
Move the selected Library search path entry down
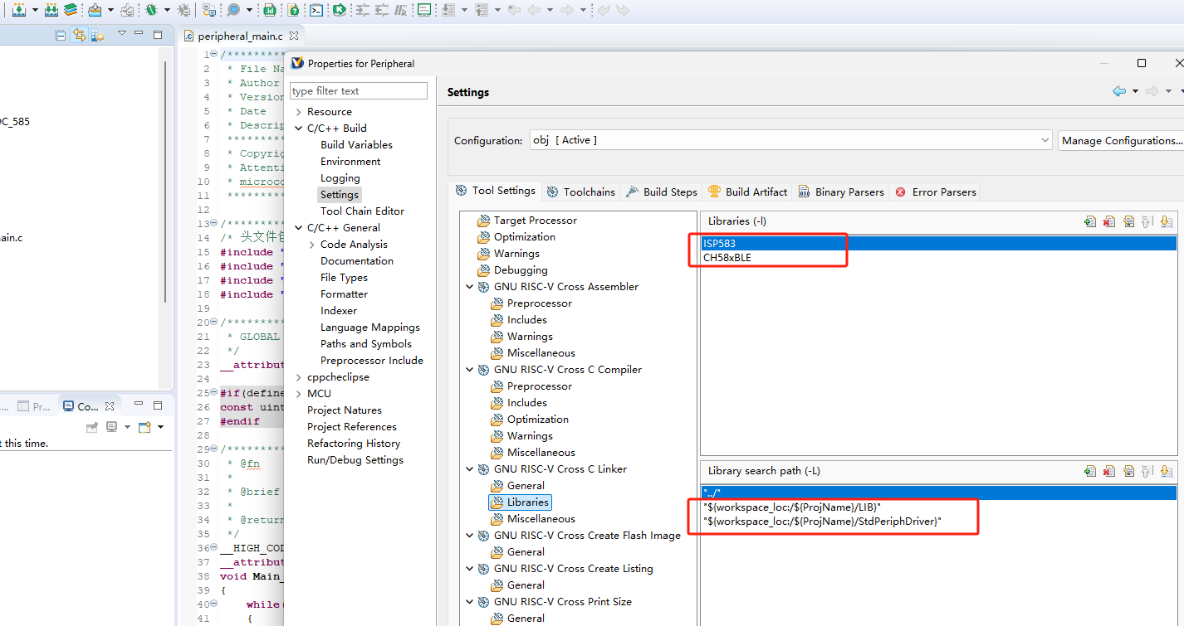[x=1167, y=471]
